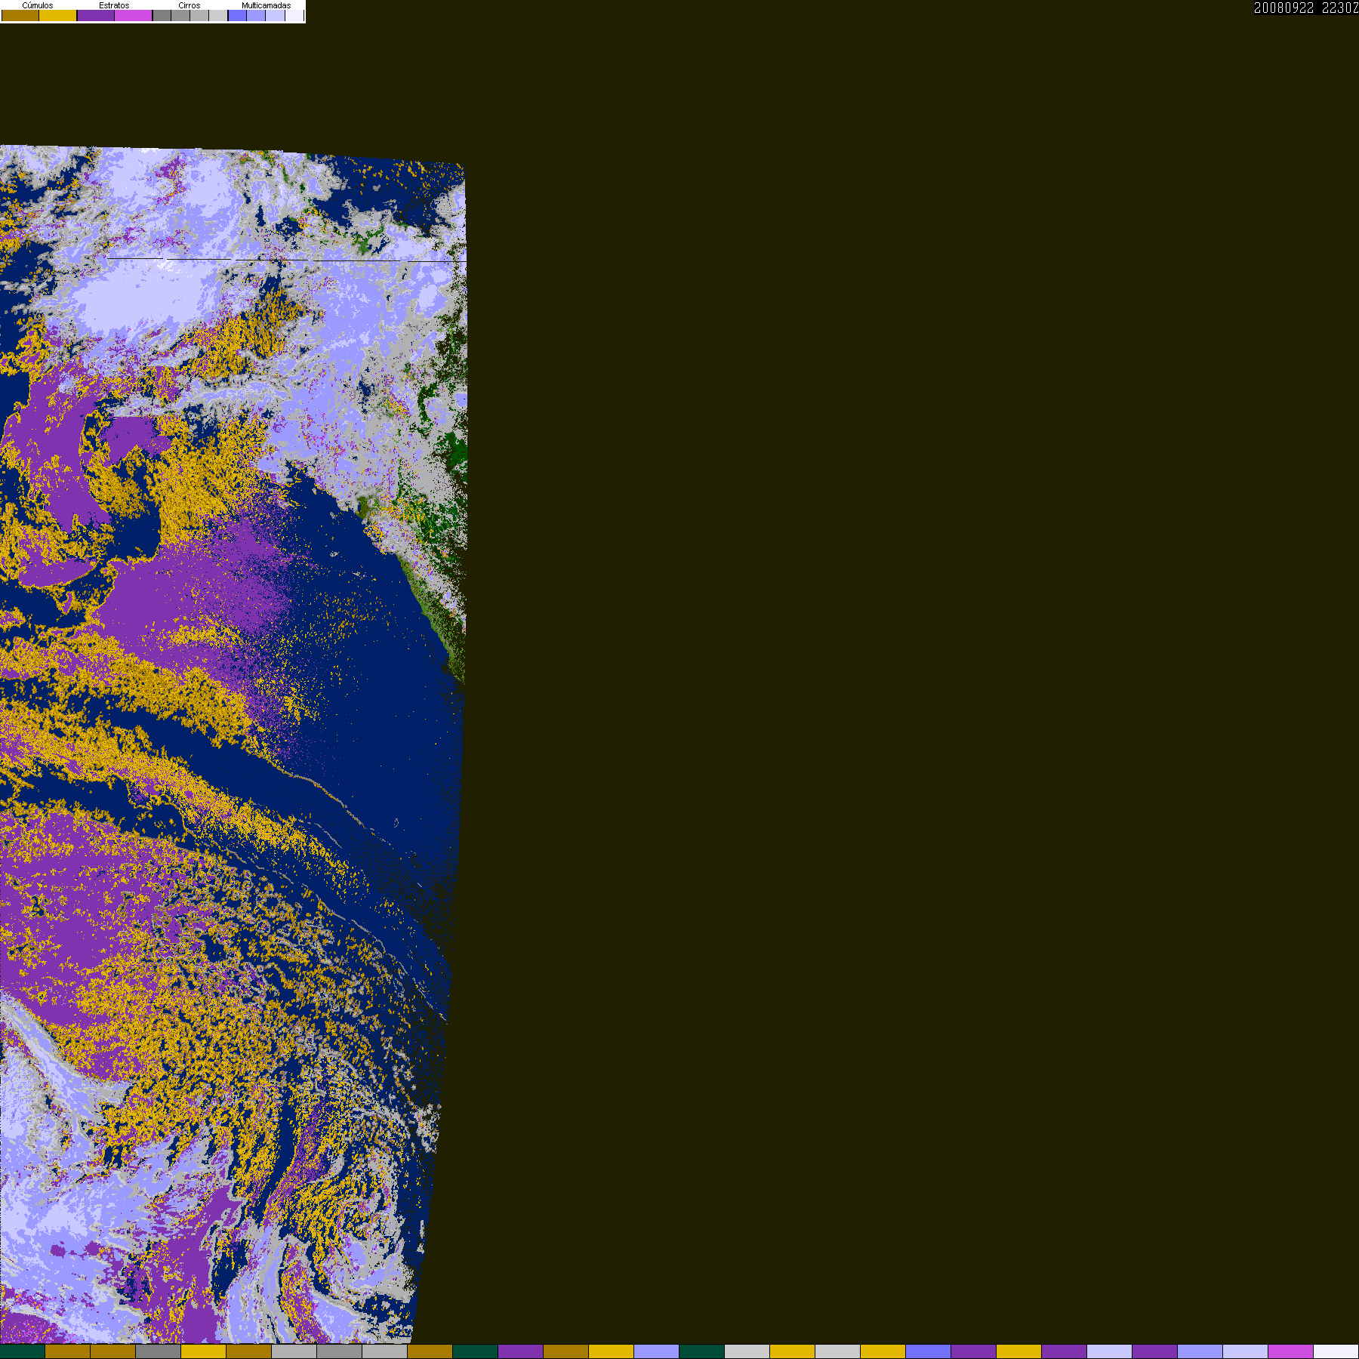This screenshot has width=1359, height=1359.
Task: Click the Multicamadas legend label
Action: click(x=266, y=5)
